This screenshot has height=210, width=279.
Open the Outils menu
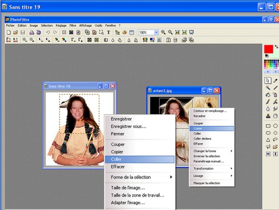tap(98, 26)
